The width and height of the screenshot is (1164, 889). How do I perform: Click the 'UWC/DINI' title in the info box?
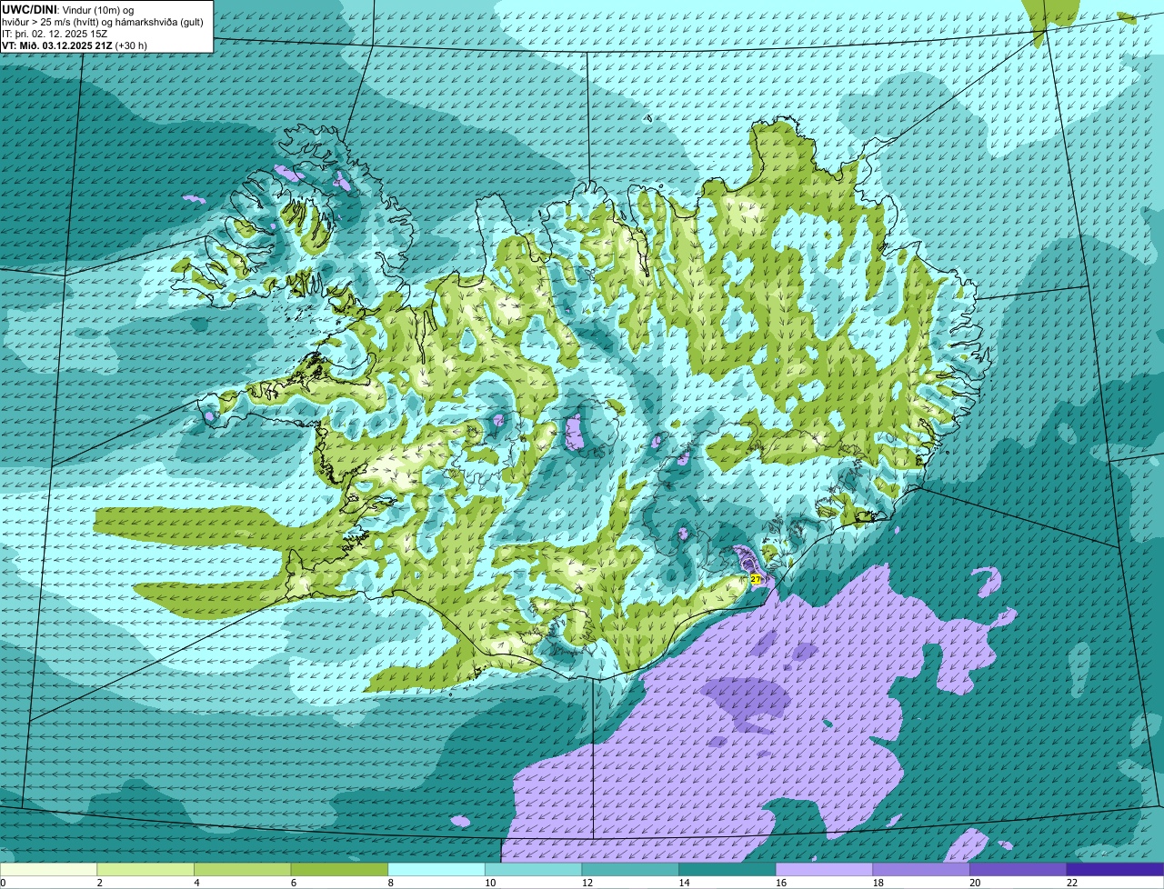(30, 9)
